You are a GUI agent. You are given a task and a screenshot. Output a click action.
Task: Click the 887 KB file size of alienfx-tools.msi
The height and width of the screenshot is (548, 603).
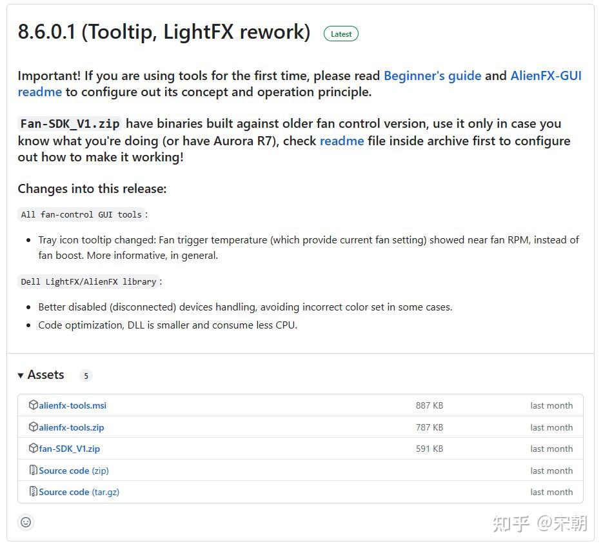tap(429, 406)
